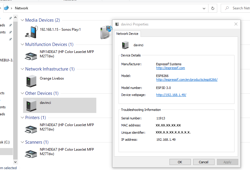Click Network in the address breadcrumb
Viewport: 250px width, 170px height.
[x=22, y=8]
